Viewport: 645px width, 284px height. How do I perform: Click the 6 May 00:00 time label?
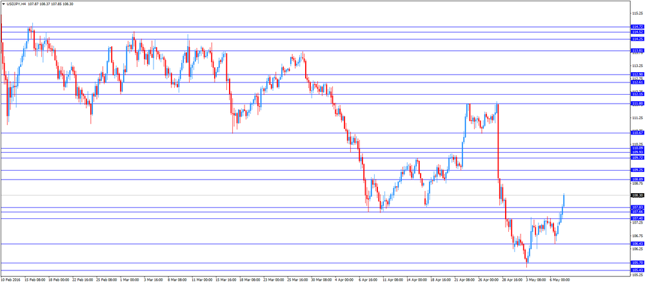(560, 280)
